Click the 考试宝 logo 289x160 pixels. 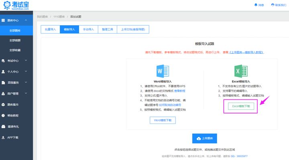tap(16, 5)
